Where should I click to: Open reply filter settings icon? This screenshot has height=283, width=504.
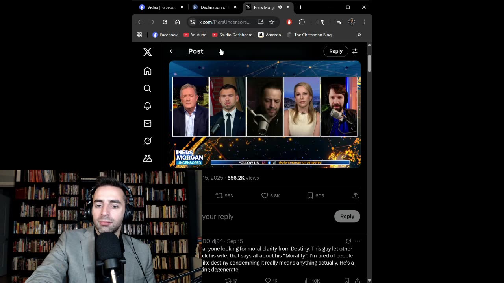(x=355, y=51)
